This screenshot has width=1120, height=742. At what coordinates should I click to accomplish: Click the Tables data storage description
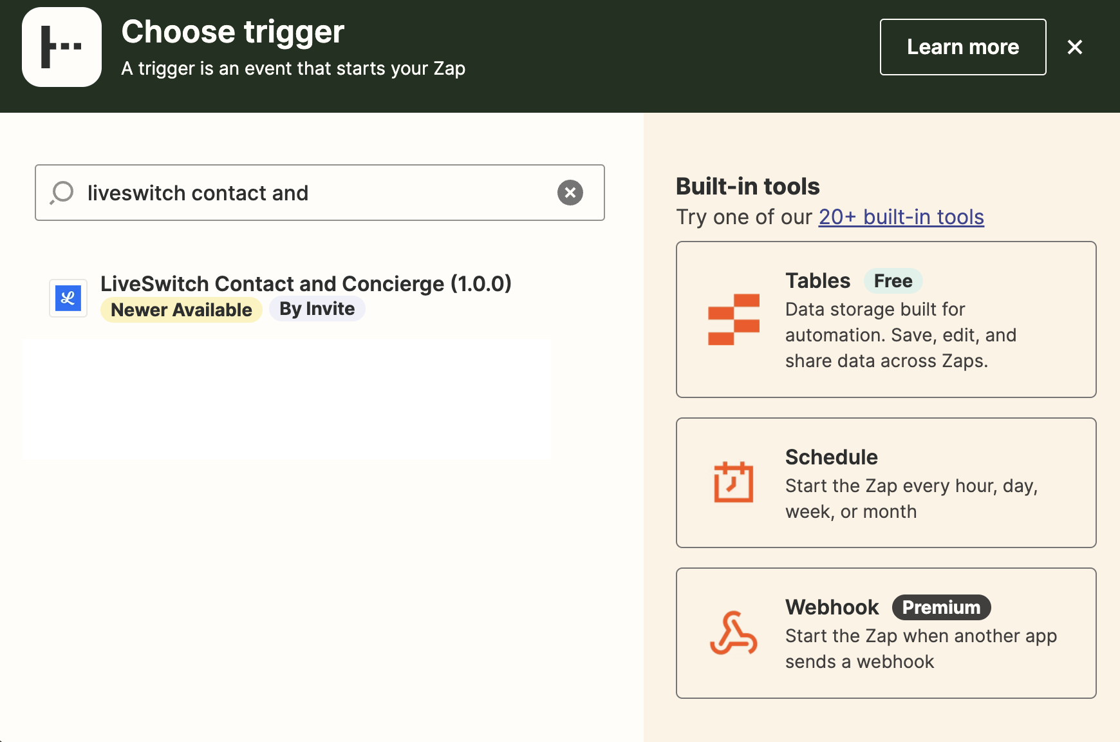(x=901, y=335)
